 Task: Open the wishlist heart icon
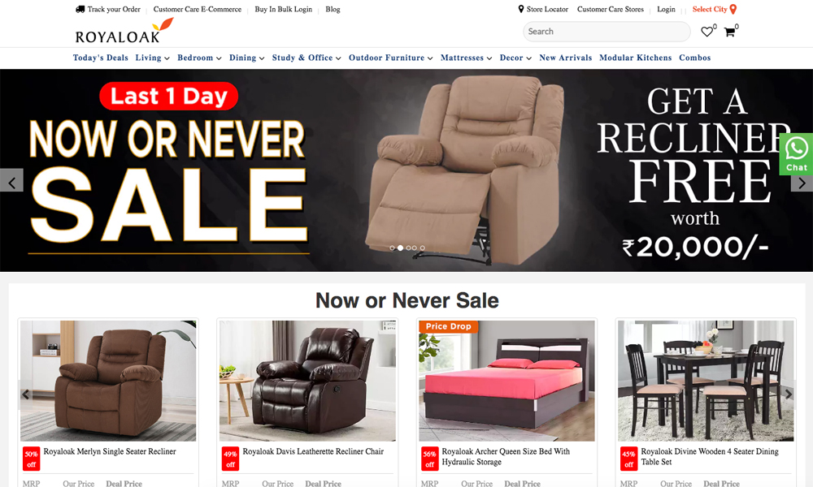pyautogui.click(x=706, y=32)
